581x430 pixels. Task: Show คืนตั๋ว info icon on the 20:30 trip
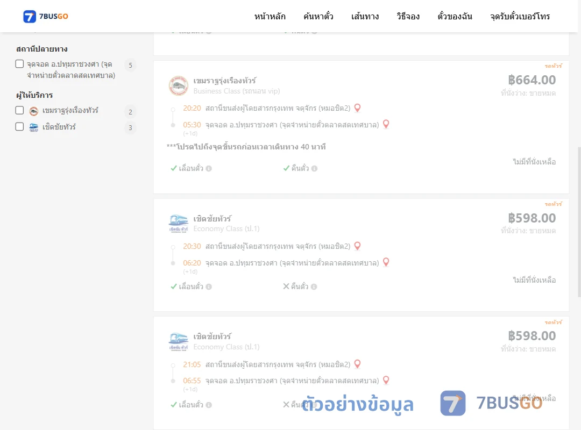pos(314,286)
